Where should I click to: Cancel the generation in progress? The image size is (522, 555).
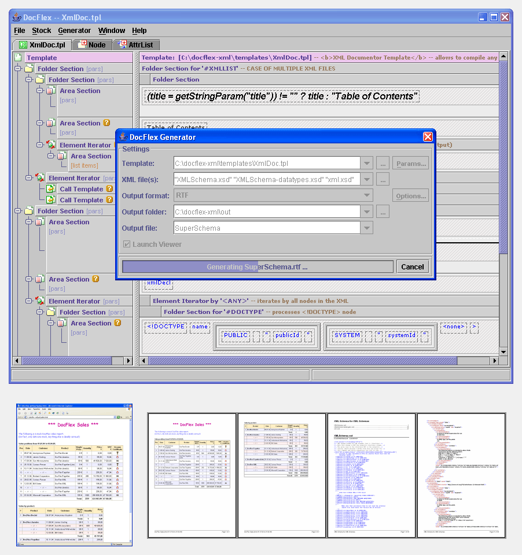(x=413, y=267)
